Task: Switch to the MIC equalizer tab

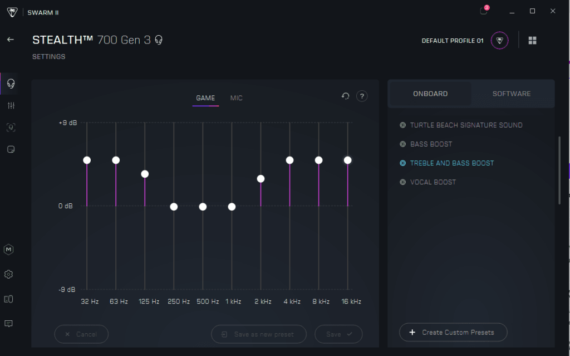Action: (x=237, y=98)
